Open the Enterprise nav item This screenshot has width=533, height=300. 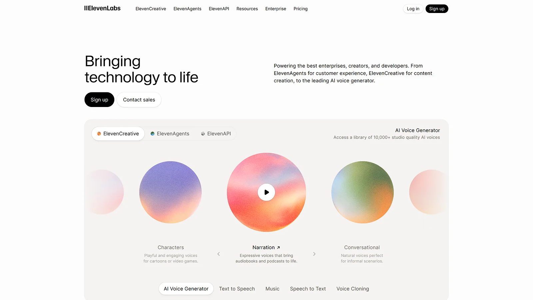click(x=275, y=9)
